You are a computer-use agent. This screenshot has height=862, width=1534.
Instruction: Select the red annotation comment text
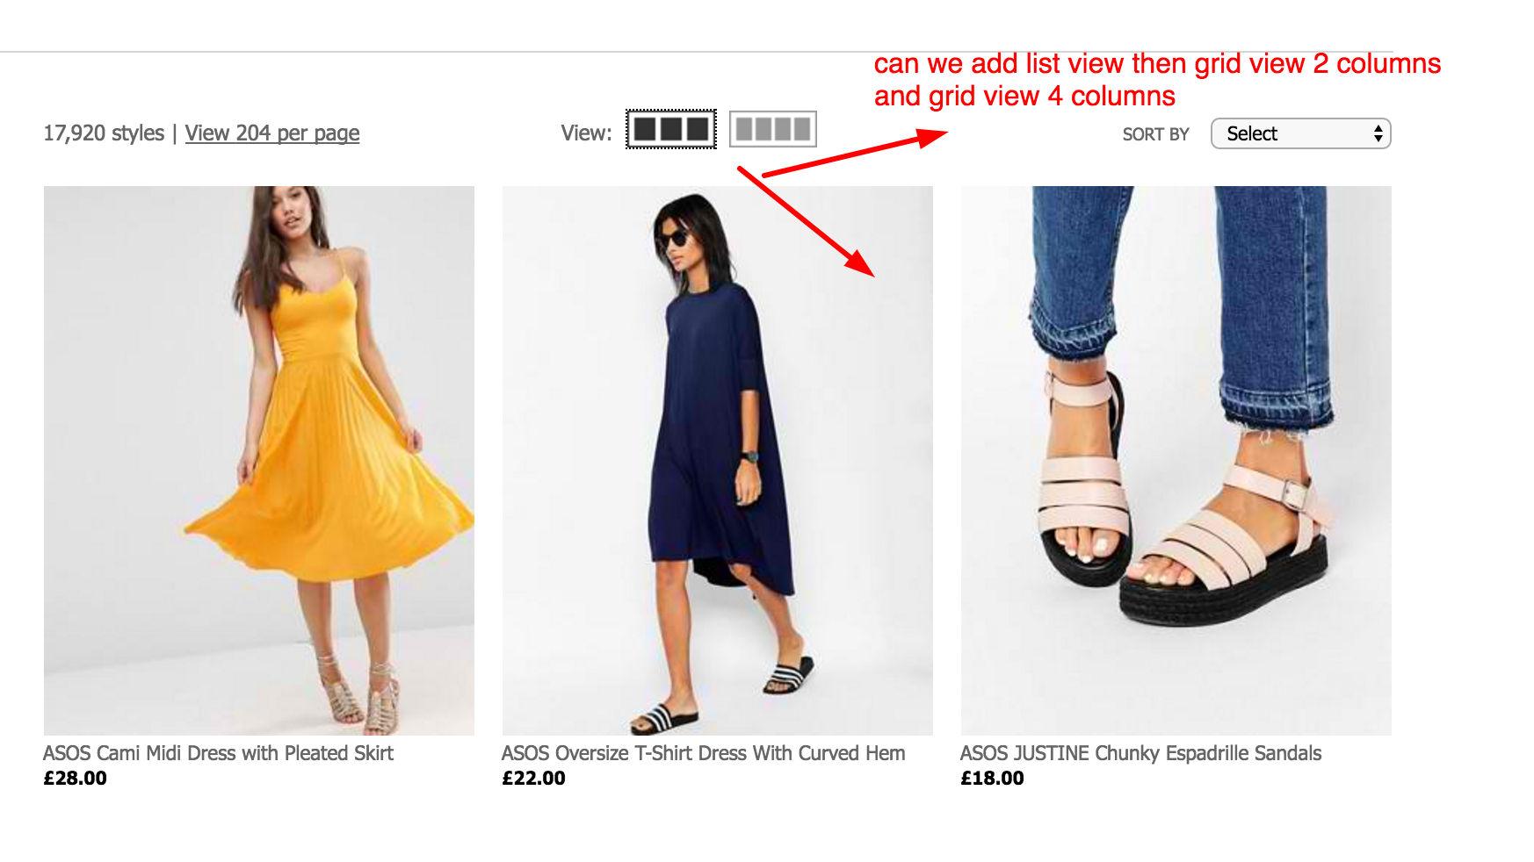point(1156,80)
